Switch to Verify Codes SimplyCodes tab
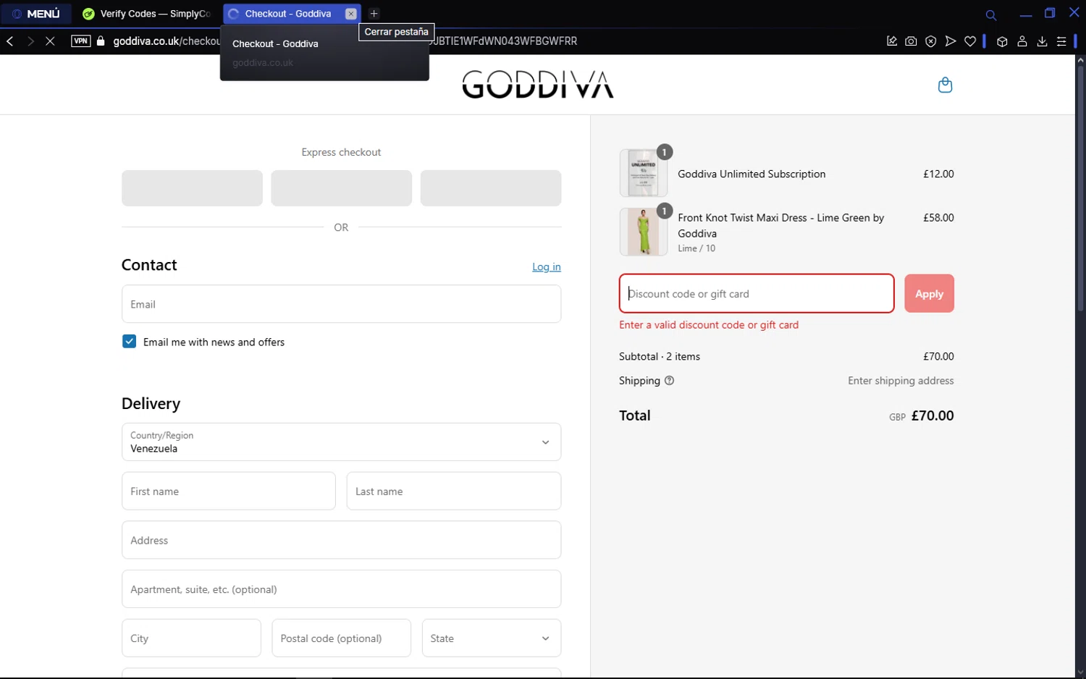 (x=147, y=14)
